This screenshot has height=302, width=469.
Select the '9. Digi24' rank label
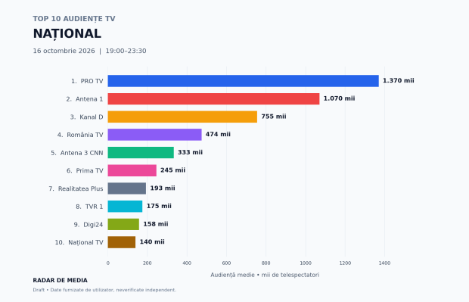tap(89, 225)
